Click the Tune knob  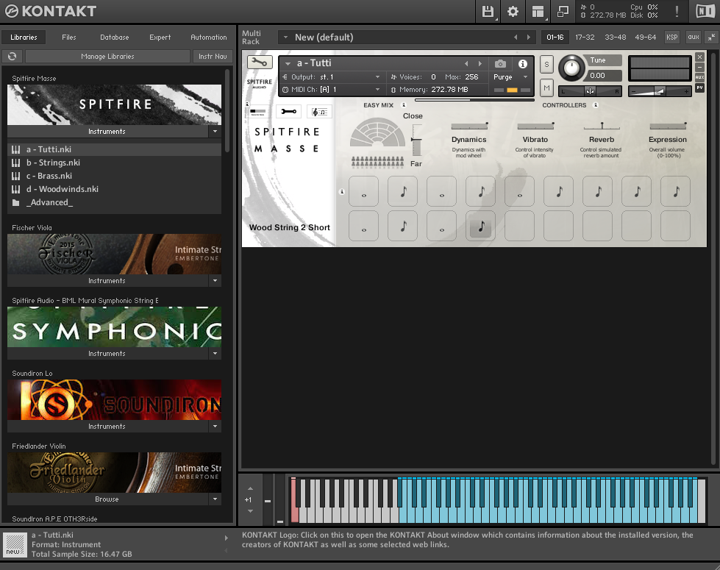571,68
